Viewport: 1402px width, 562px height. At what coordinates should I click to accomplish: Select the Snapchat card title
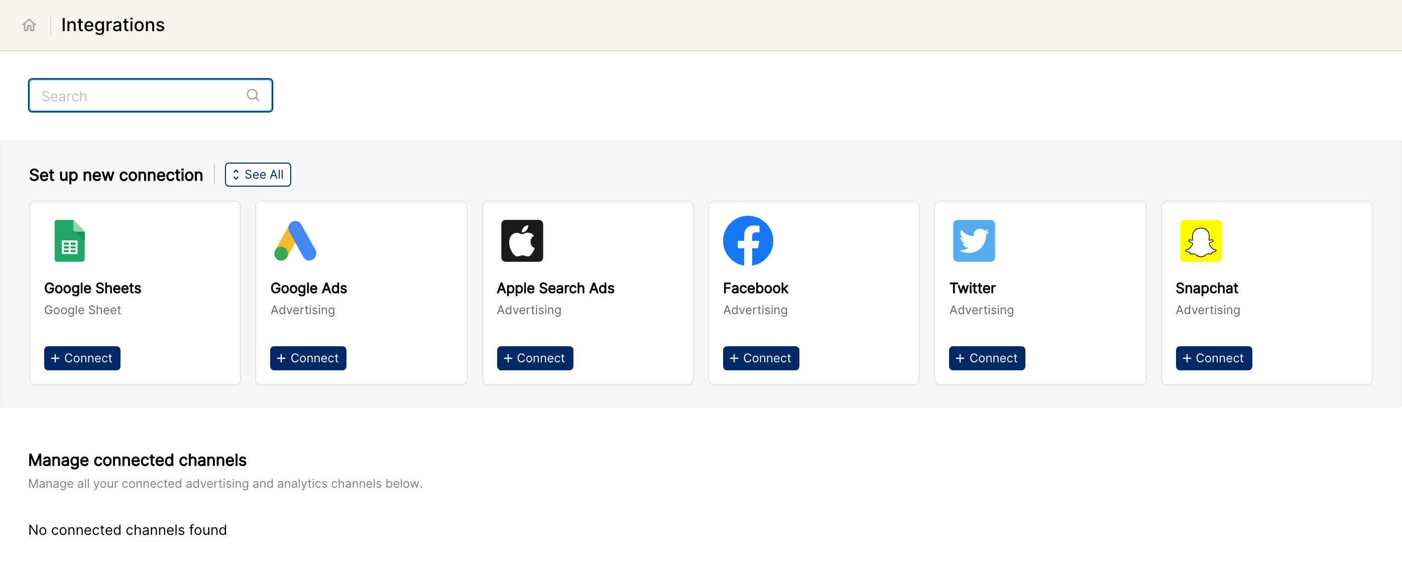(x=1207, y=289)
